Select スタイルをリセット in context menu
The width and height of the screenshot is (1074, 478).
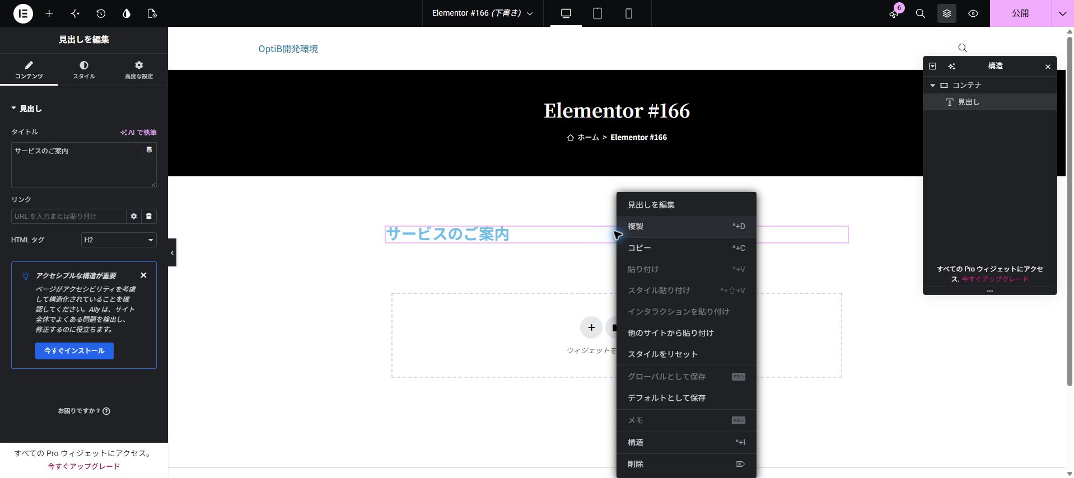(686, 354)
